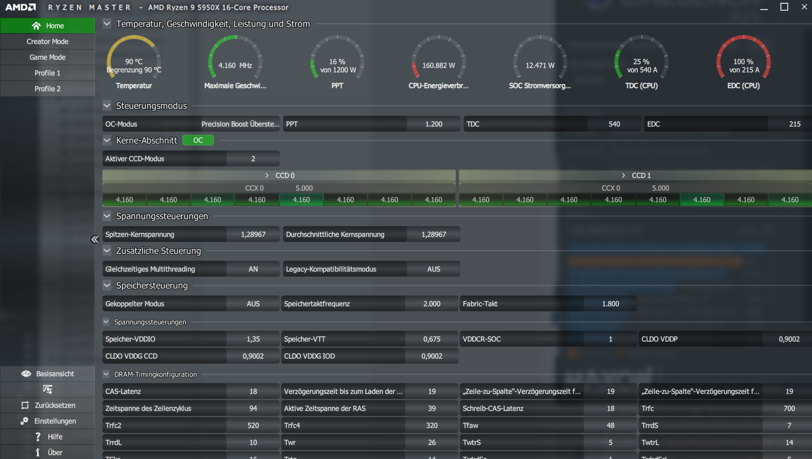This screenshot has height=459, width=812.
Task: Collapse the sidebar with double chevron
Action: (94, 239)
